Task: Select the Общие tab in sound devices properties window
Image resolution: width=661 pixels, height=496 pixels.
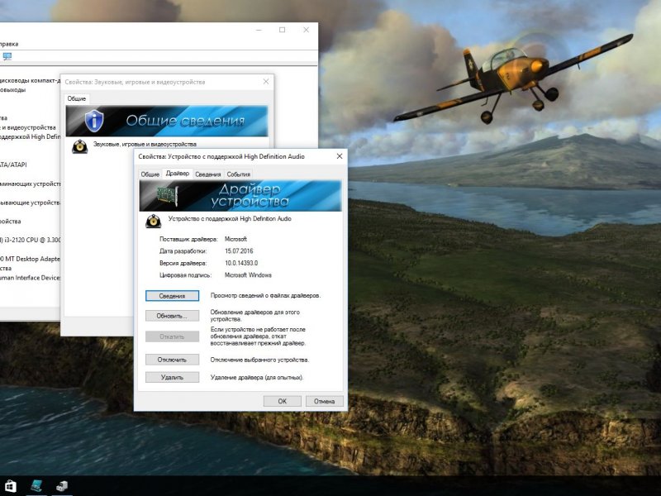Action: click(76, 98)
